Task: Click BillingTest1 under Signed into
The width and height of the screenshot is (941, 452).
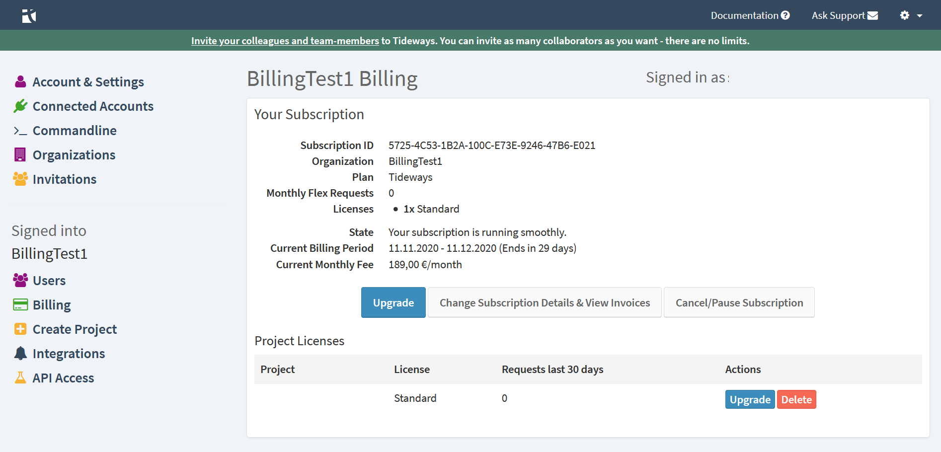Action: click(50, 253)
